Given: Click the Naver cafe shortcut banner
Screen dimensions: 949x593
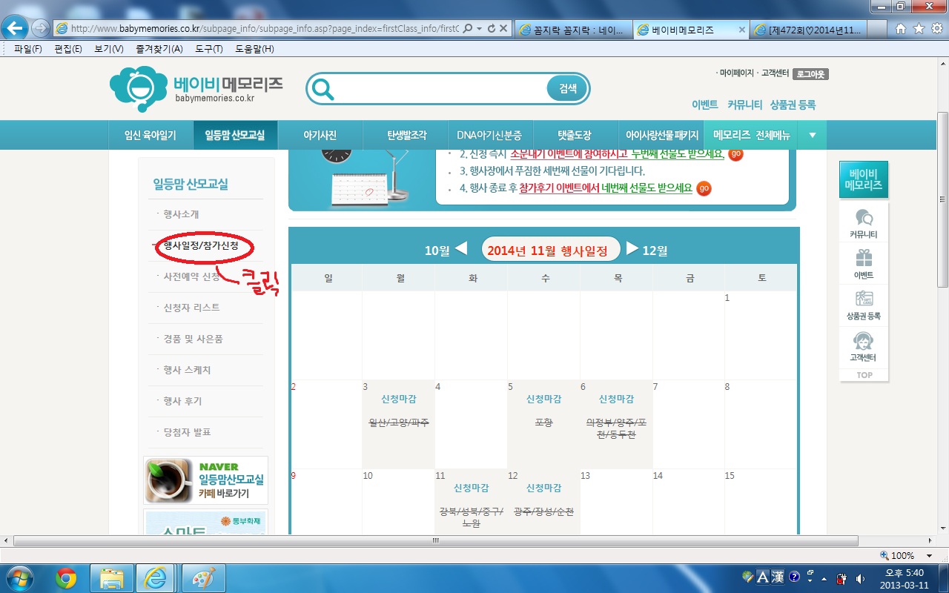Looking at the screenshot, I should coord(205,480).
